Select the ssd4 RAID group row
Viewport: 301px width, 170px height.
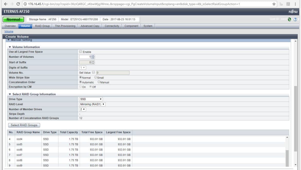tap(146, 139)
